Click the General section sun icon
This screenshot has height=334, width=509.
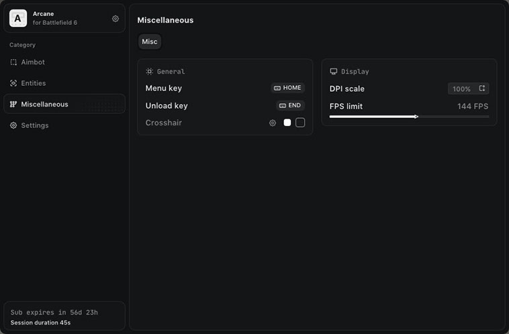[149, 71]
